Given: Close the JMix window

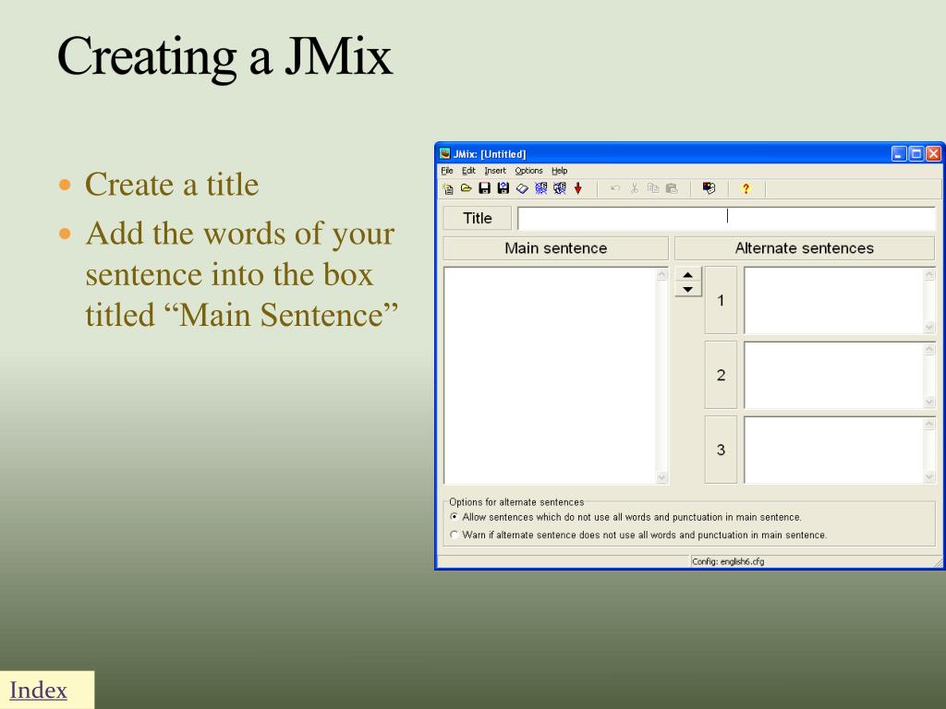Looking at the screenshot, I should click(x=933, y=154).
